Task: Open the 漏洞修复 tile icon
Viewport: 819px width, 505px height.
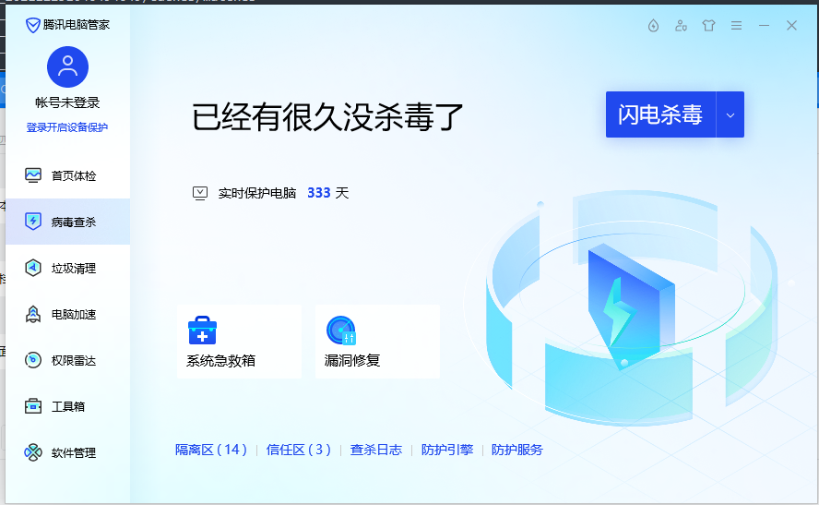Action: [340, 331]
